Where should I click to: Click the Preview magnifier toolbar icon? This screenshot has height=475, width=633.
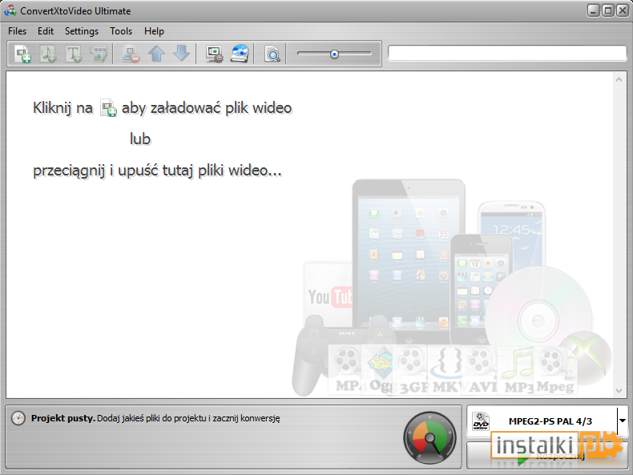coord(272,54)
